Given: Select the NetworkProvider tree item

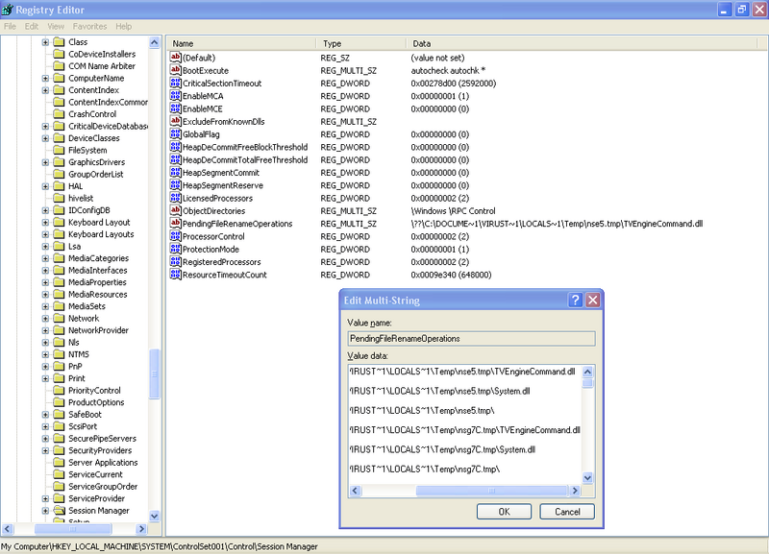Looking at the screenshot, I should [x=98, y=330].
